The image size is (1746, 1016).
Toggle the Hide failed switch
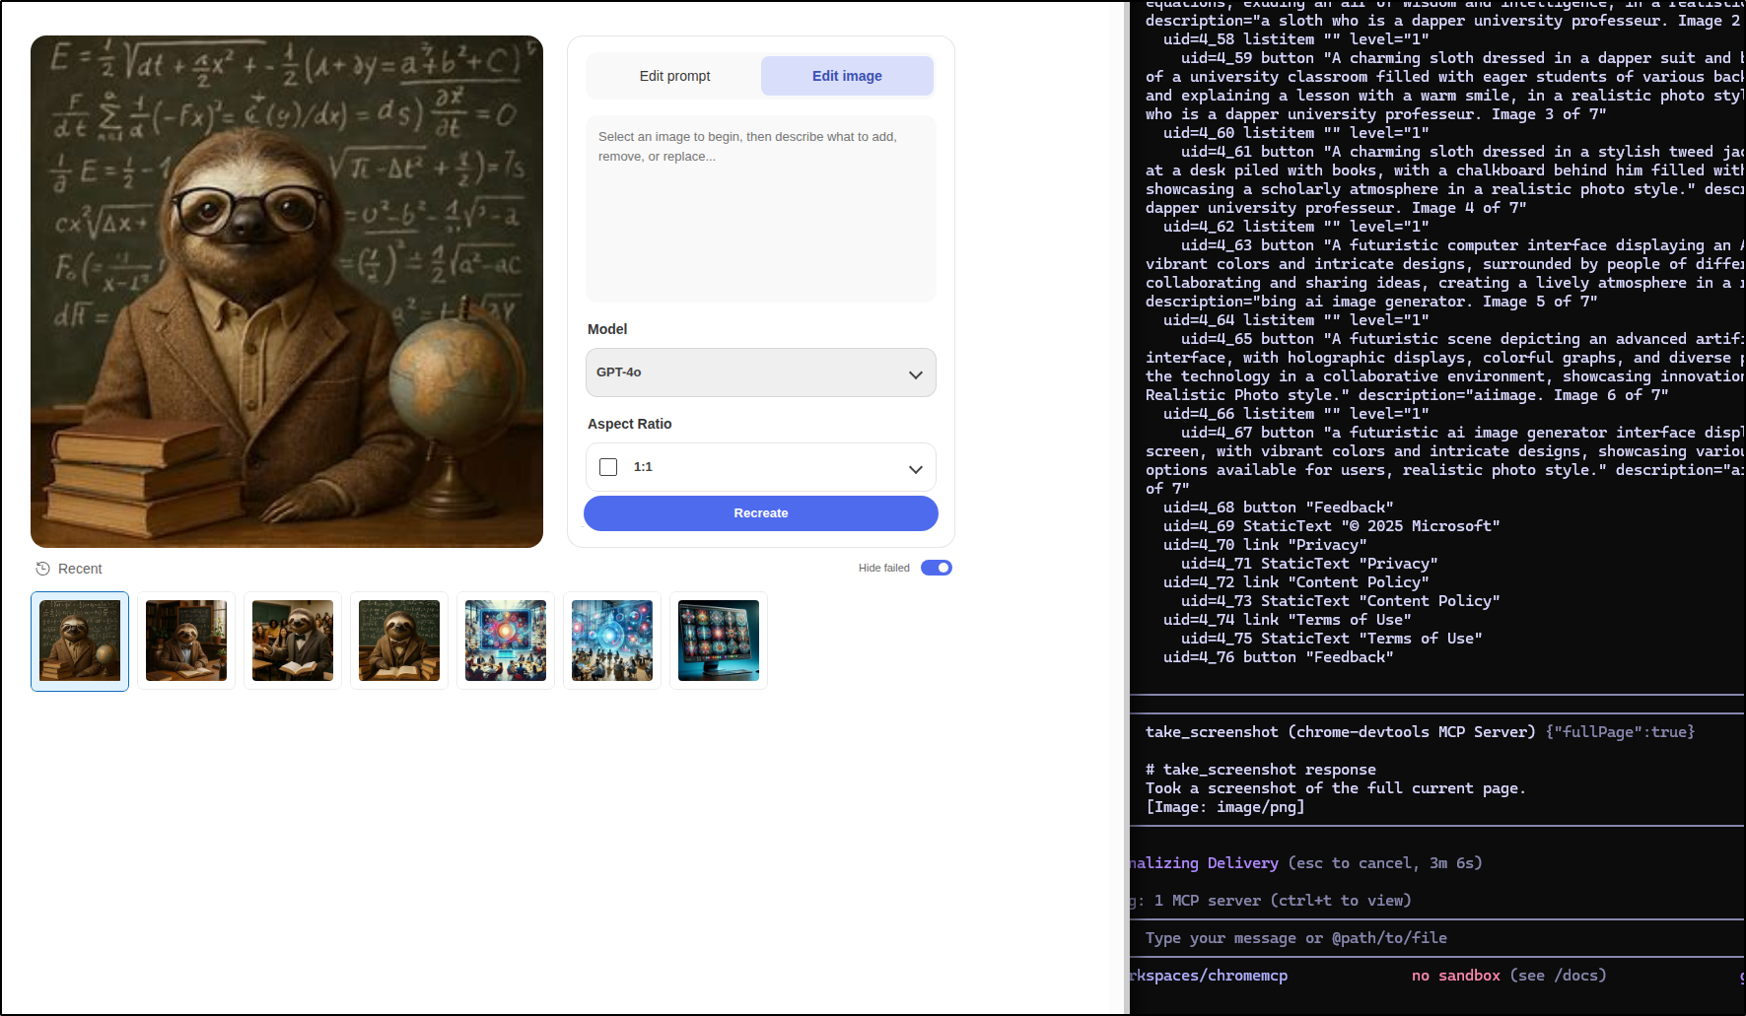pos(936,568)
